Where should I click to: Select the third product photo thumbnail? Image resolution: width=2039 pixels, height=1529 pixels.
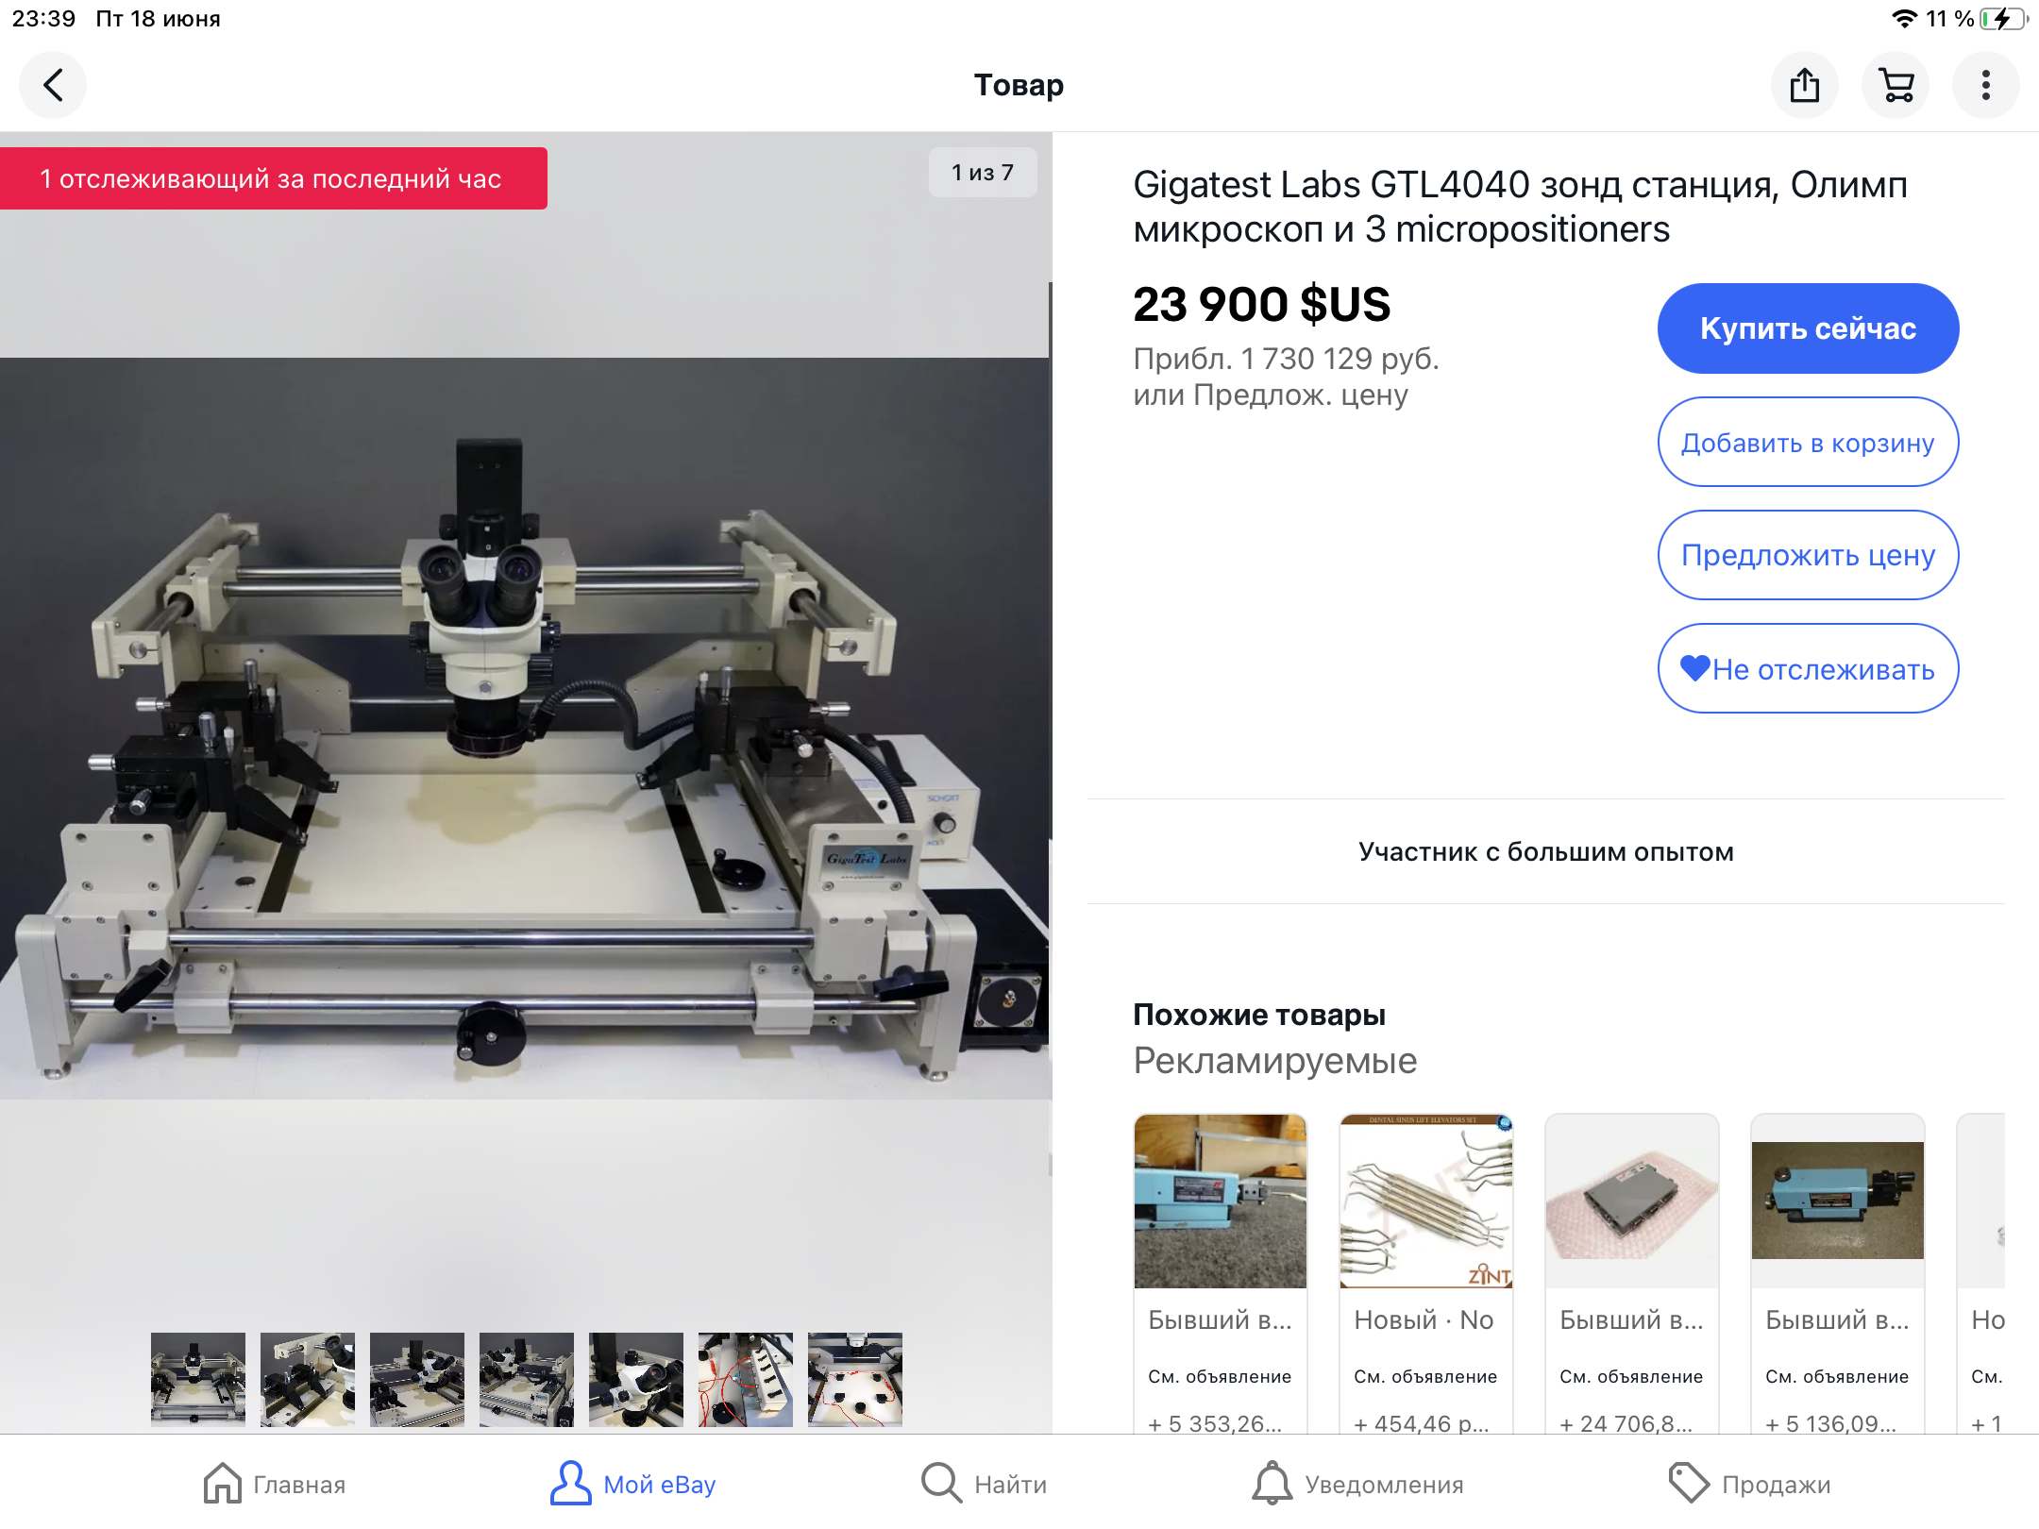tap(417, 1379)
